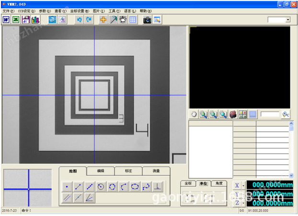The height and width of the screenshot is (216, 298).
Task: Click the Z axis zero button
Action: pyautogui.click(x=237, y=203)
